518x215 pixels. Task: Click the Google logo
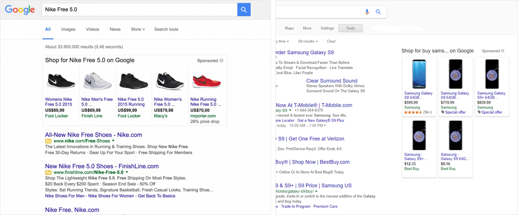click(x=20, y=10)
